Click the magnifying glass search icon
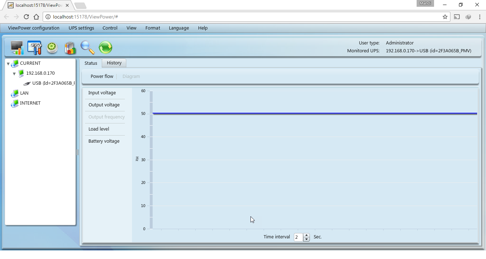 tap(88, 48)
